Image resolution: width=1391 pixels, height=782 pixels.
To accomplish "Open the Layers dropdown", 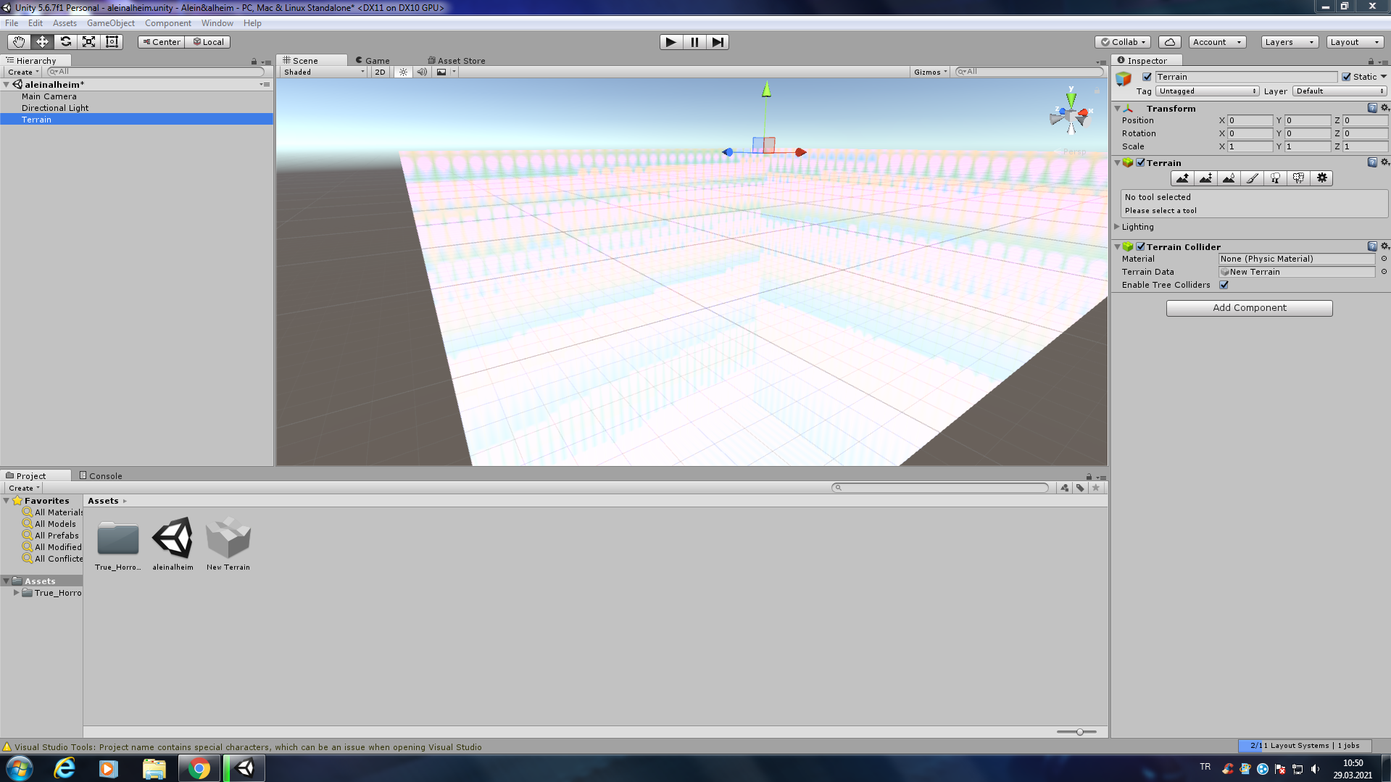I will tap(1290, 42).
